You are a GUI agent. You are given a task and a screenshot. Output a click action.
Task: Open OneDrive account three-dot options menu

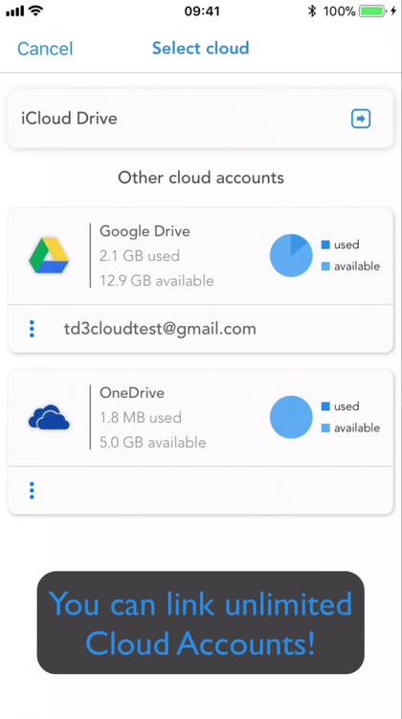click(x=32, y=491)
